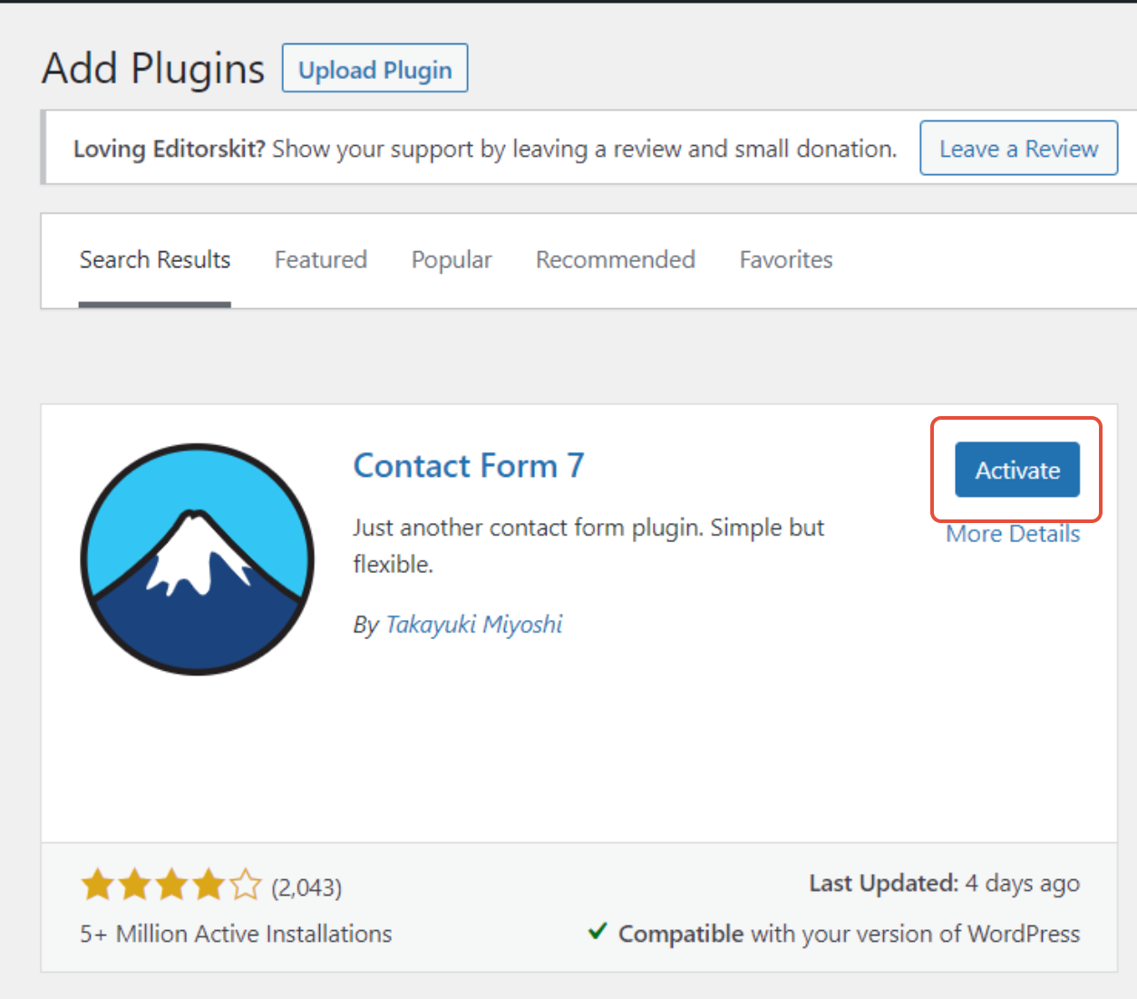Viewport: 1137px width, 999px height.
Task: Activate the Contact Form 7 plugin
Action: [x=1017, y=470]
